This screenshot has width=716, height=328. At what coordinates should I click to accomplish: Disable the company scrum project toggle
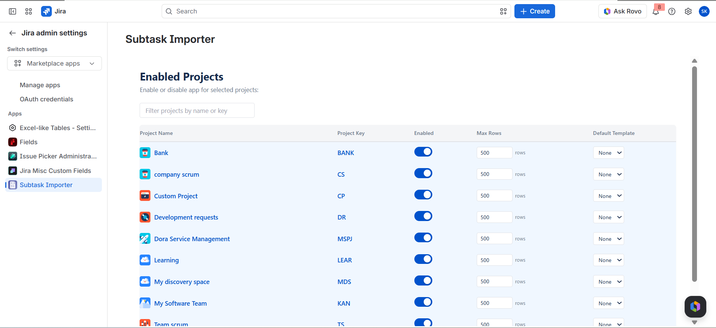(x=423, y=173)
